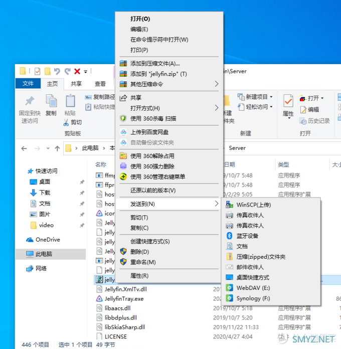
Task: Select the LICENSE file in the list
Action: pyautogui.click(x=115, y=336)
